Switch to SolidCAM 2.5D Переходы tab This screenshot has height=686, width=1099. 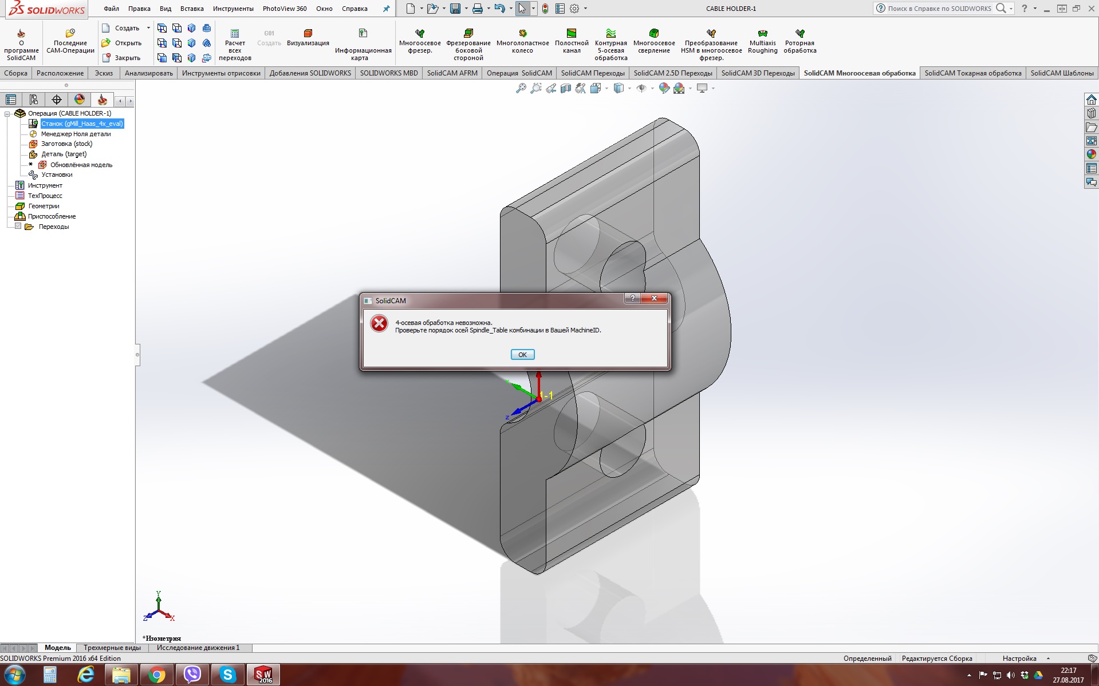[673, 73]
